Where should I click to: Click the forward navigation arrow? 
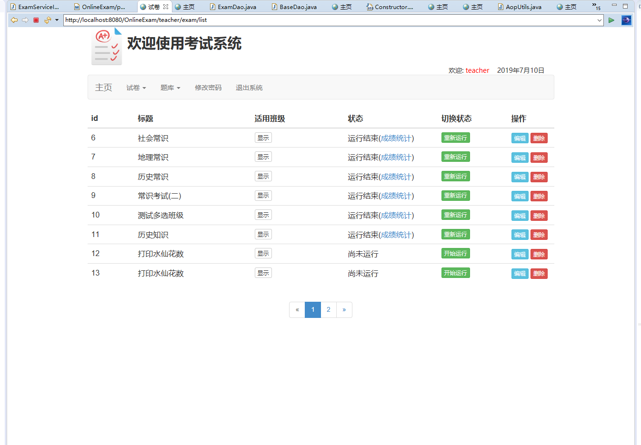[25, 20]
